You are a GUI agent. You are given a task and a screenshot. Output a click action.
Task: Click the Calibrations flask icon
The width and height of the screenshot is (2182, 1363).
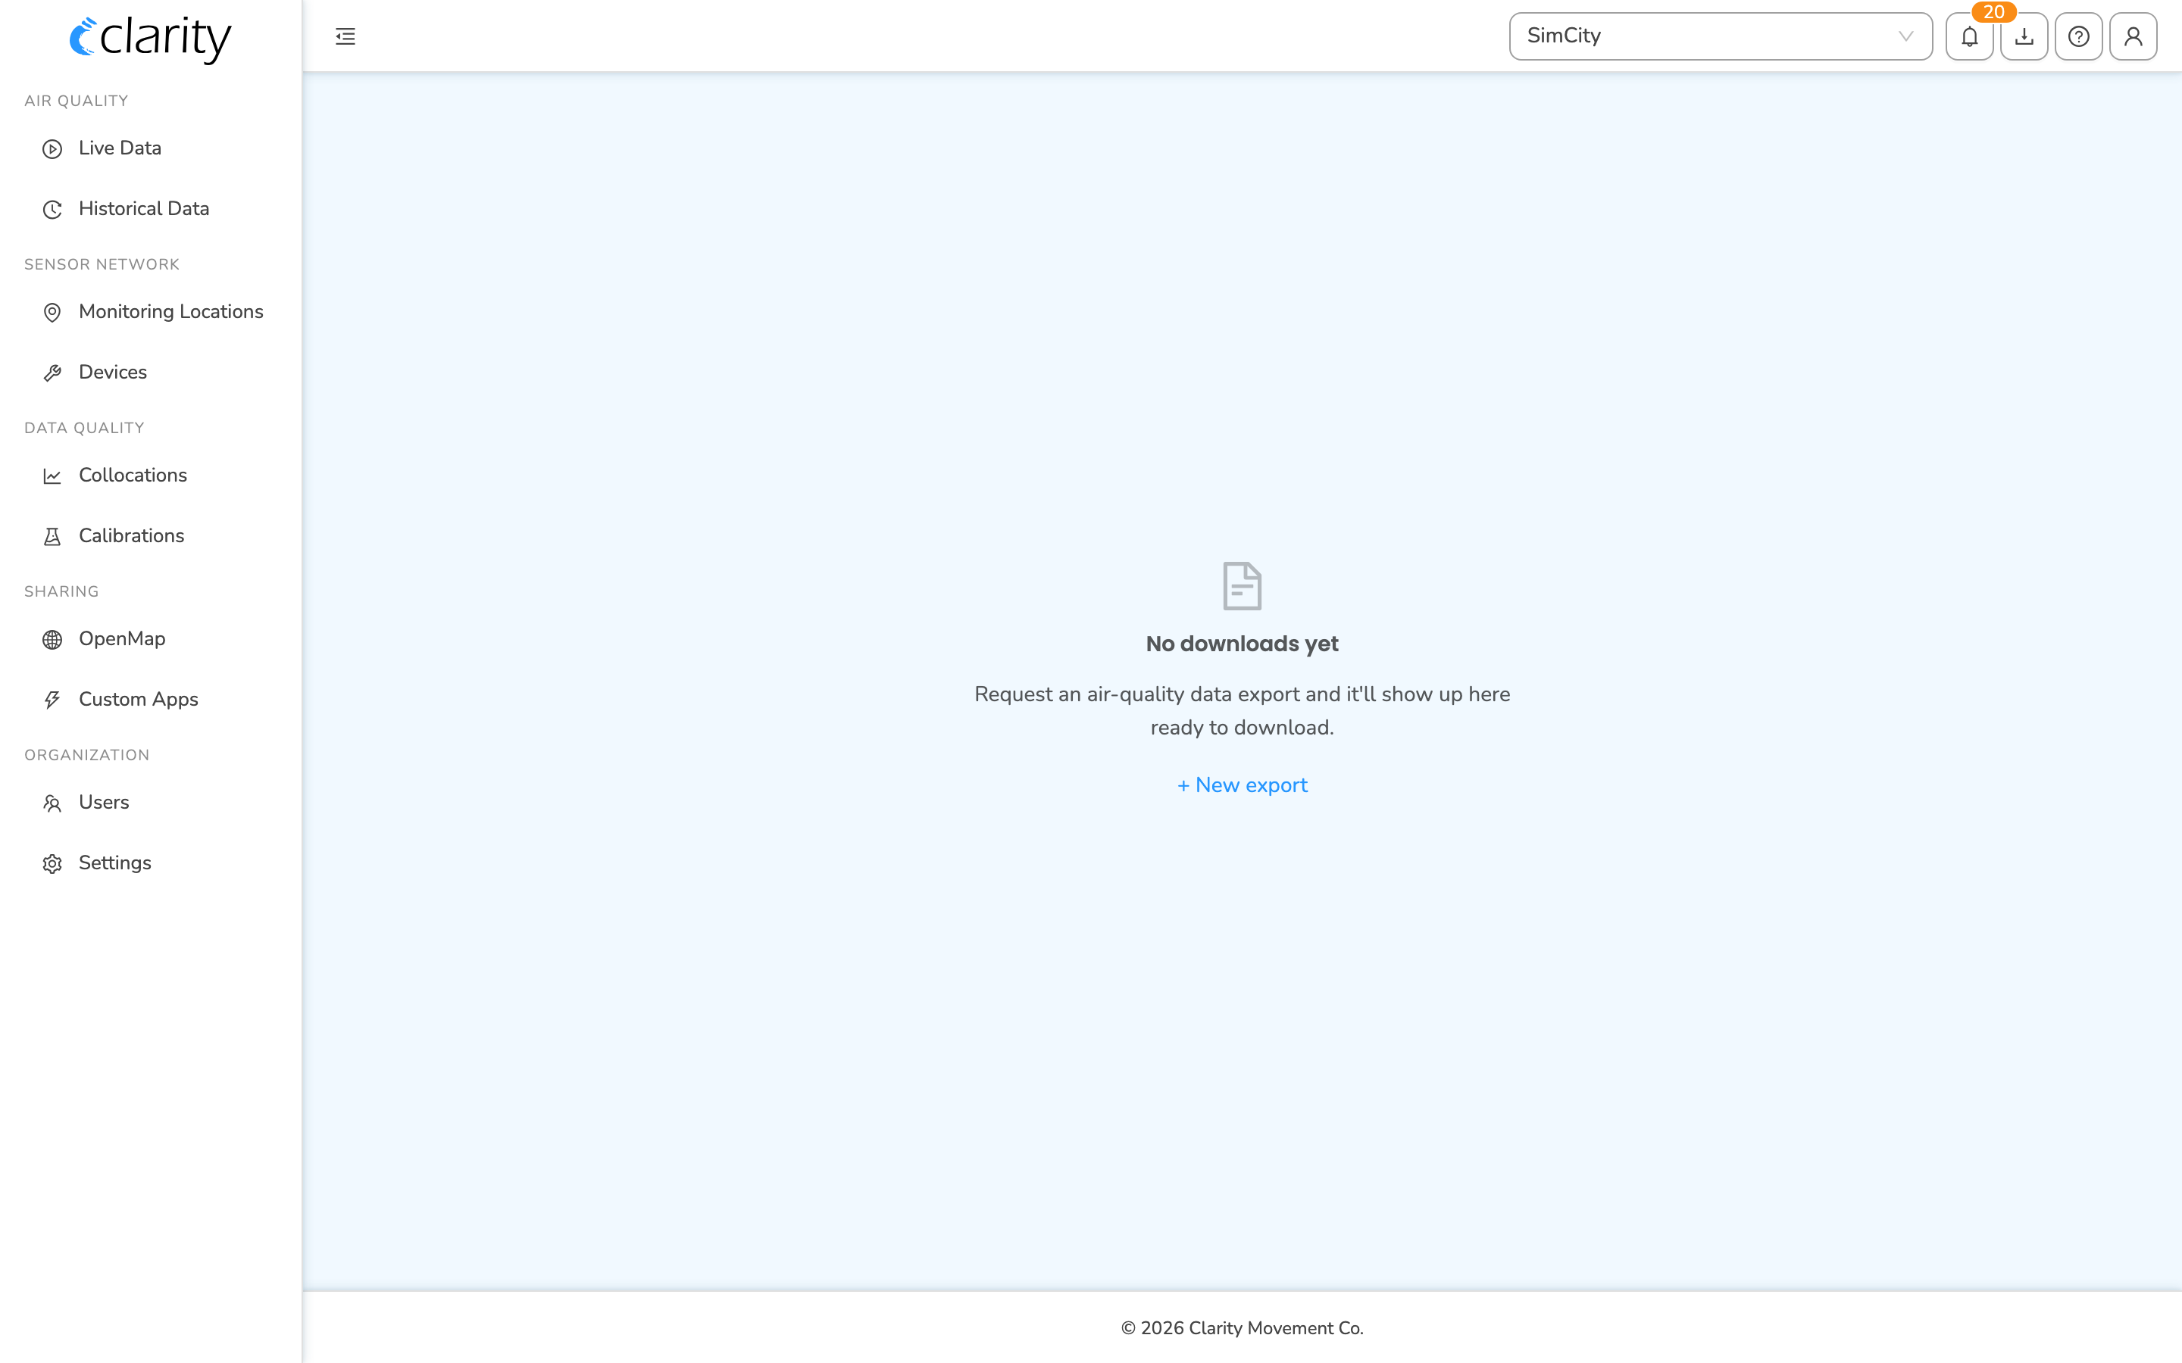click(52, 536)
